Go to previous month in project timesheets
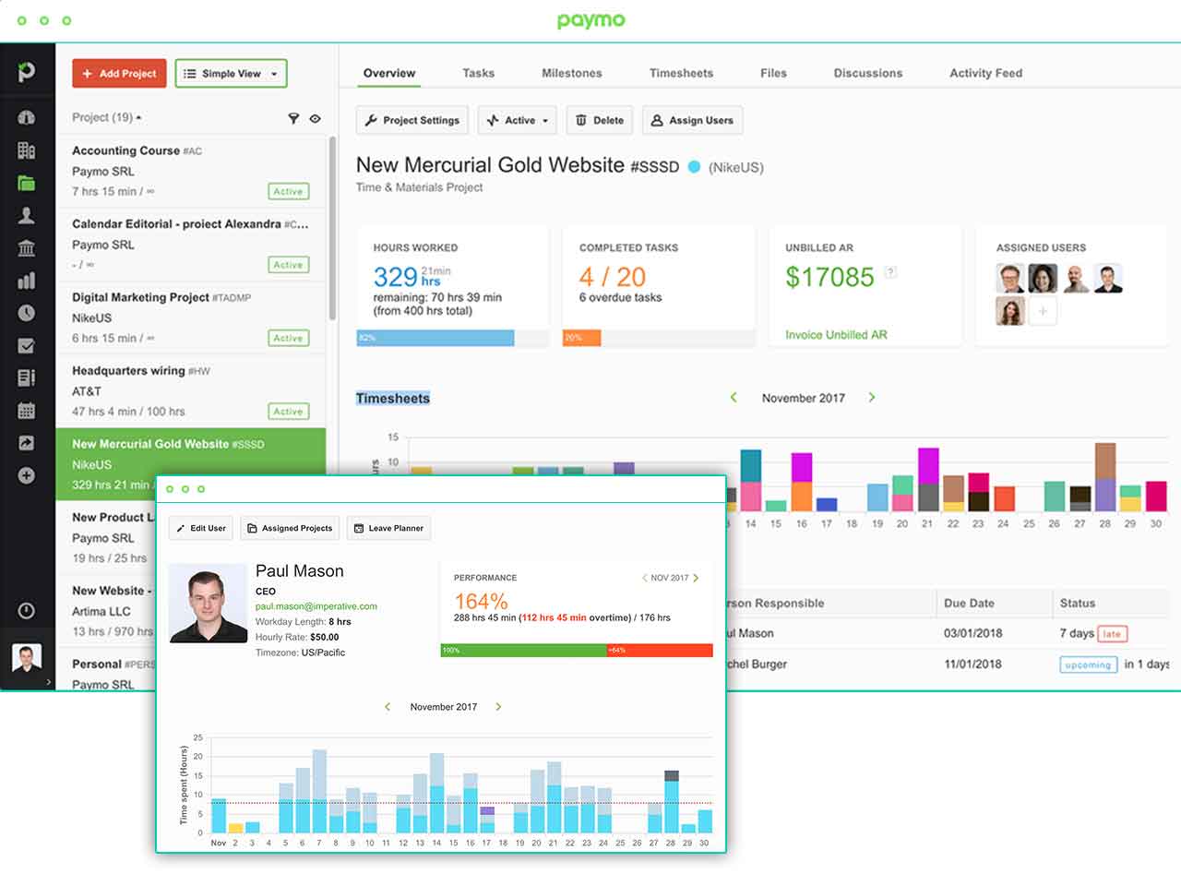Viewport: 1181px width, 886px height. point(734,398)
